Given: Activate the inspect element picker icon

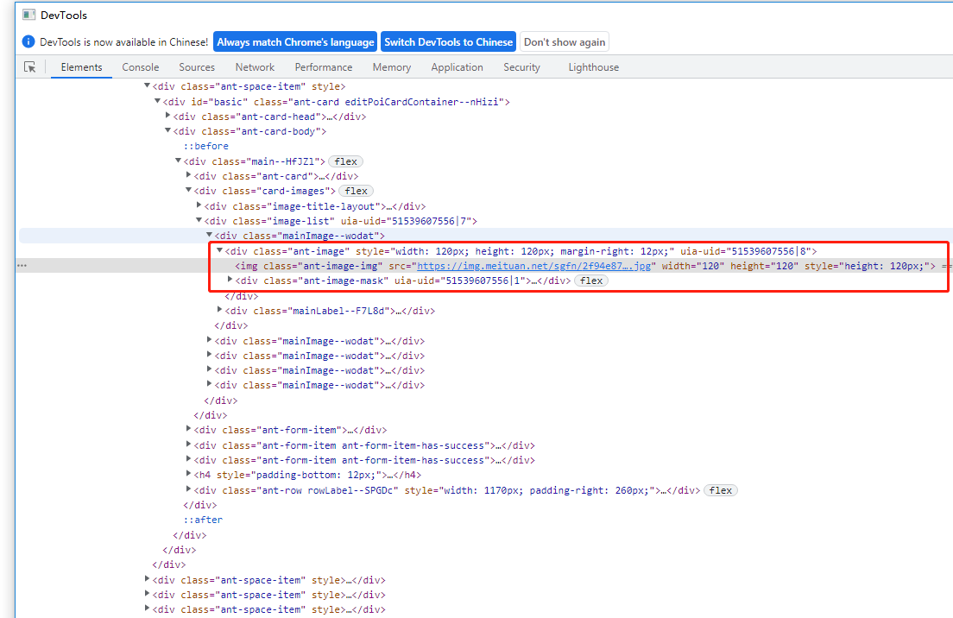Looking at the screenshot, I should click(30, 67).
